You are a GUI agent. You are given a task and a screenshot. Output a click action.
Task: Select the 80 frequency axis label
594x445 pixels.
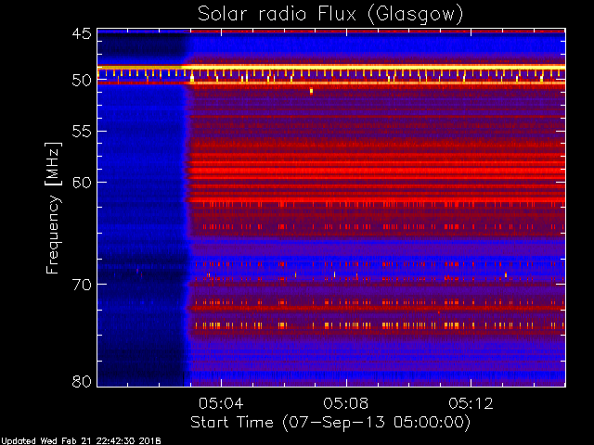pyautogui.click(x=82, y=381)
